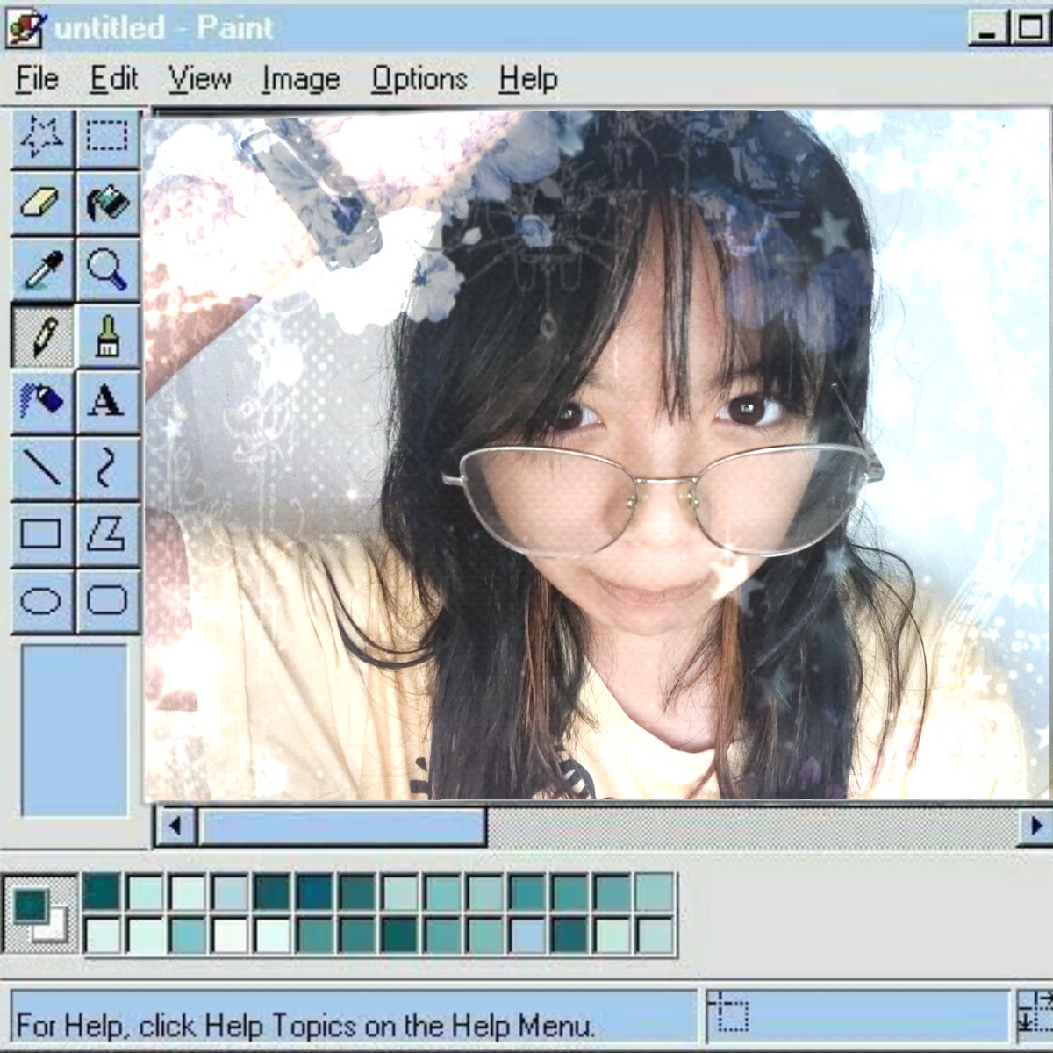Select the Polygon shape tool

(108, 534)
